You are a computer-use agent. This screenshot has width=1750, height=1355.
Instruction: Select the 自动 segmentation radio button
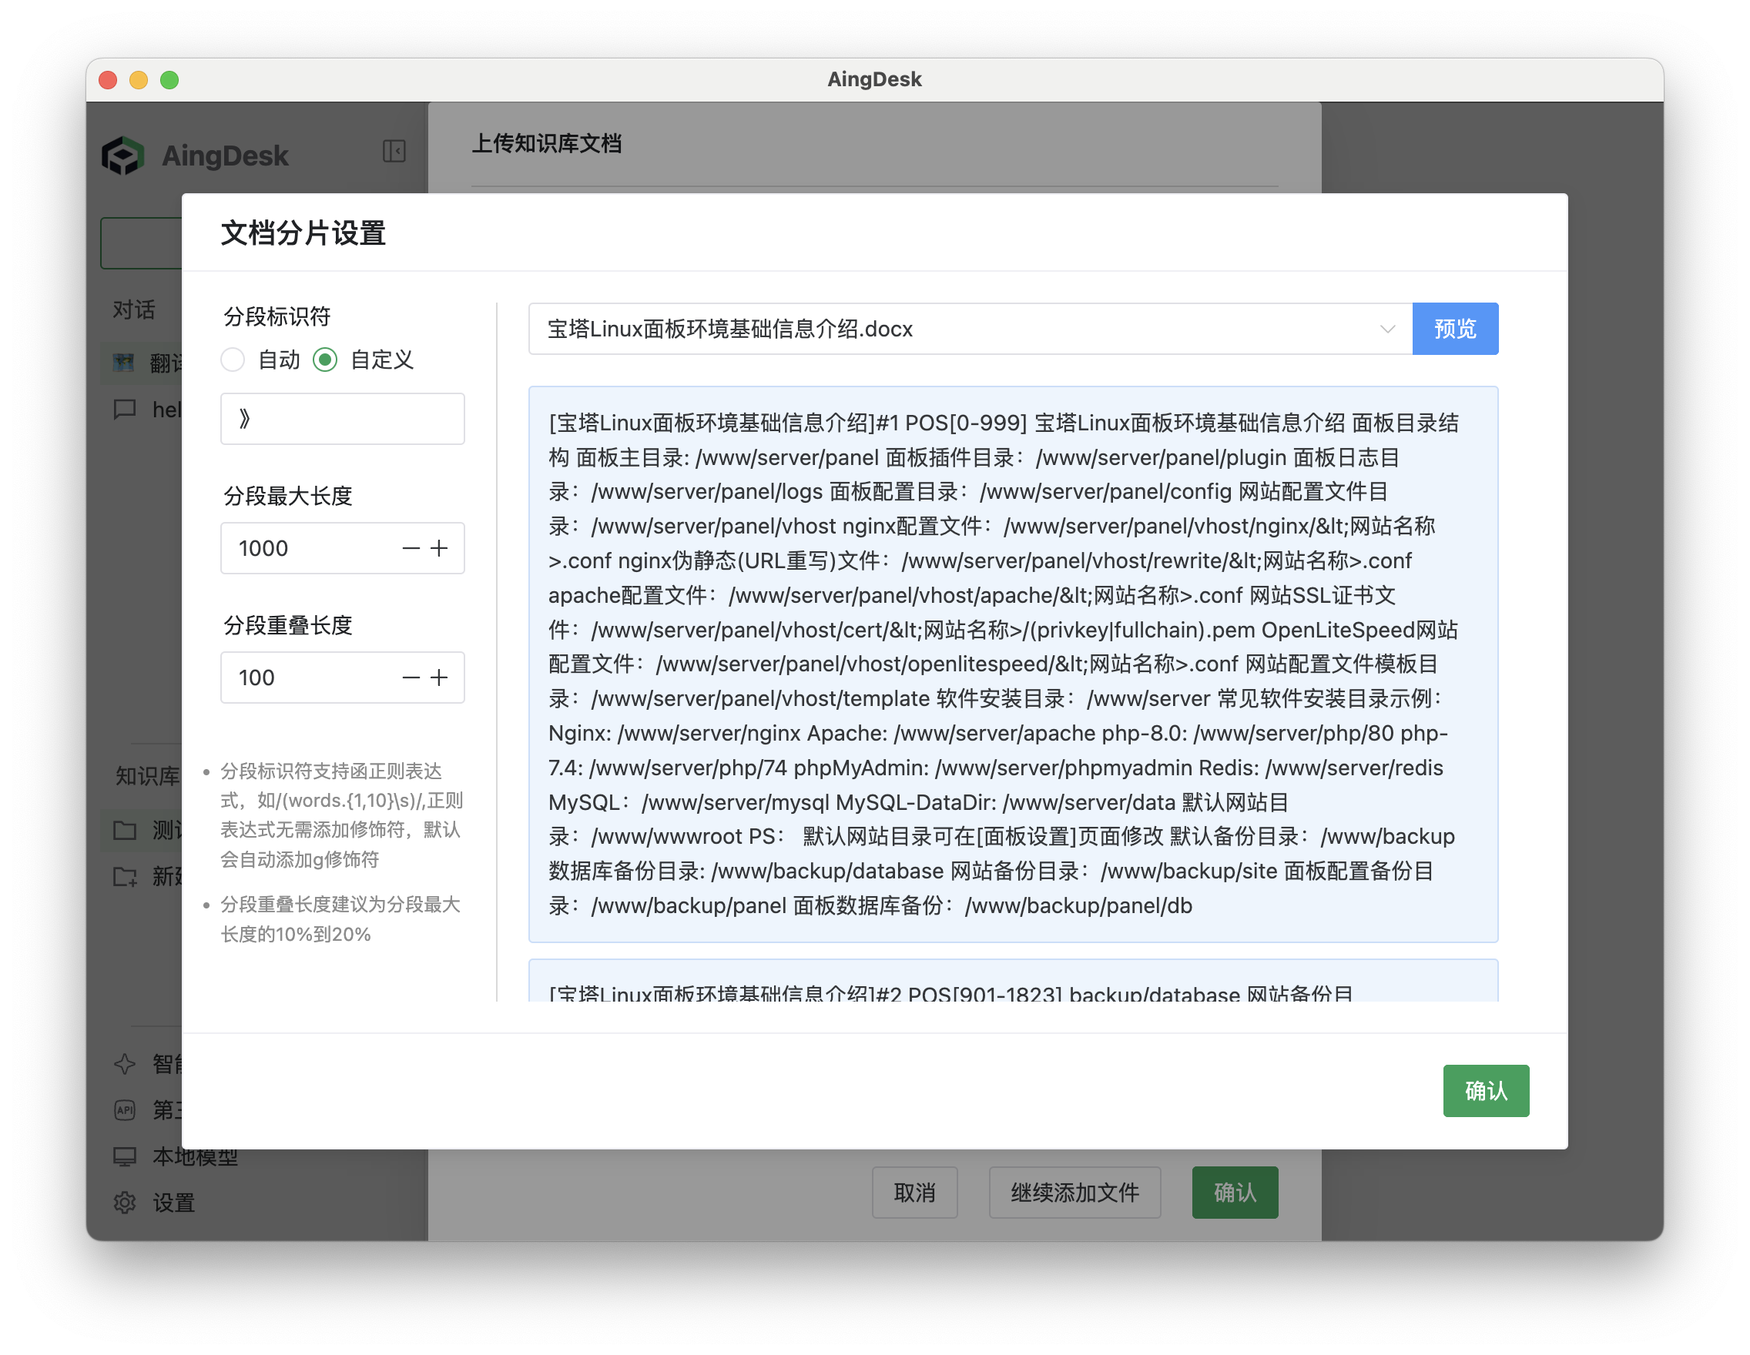(x=233, y=360)
